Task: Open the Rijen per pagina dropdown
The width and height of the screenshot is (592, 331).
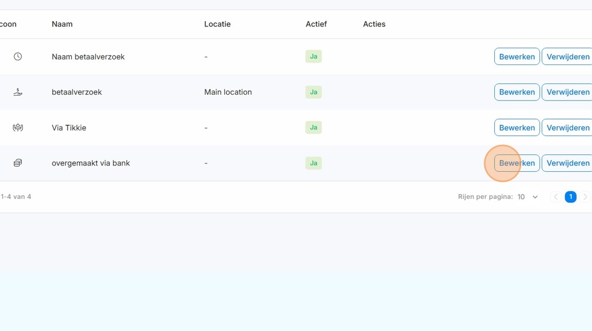Action: click(528, 197)
